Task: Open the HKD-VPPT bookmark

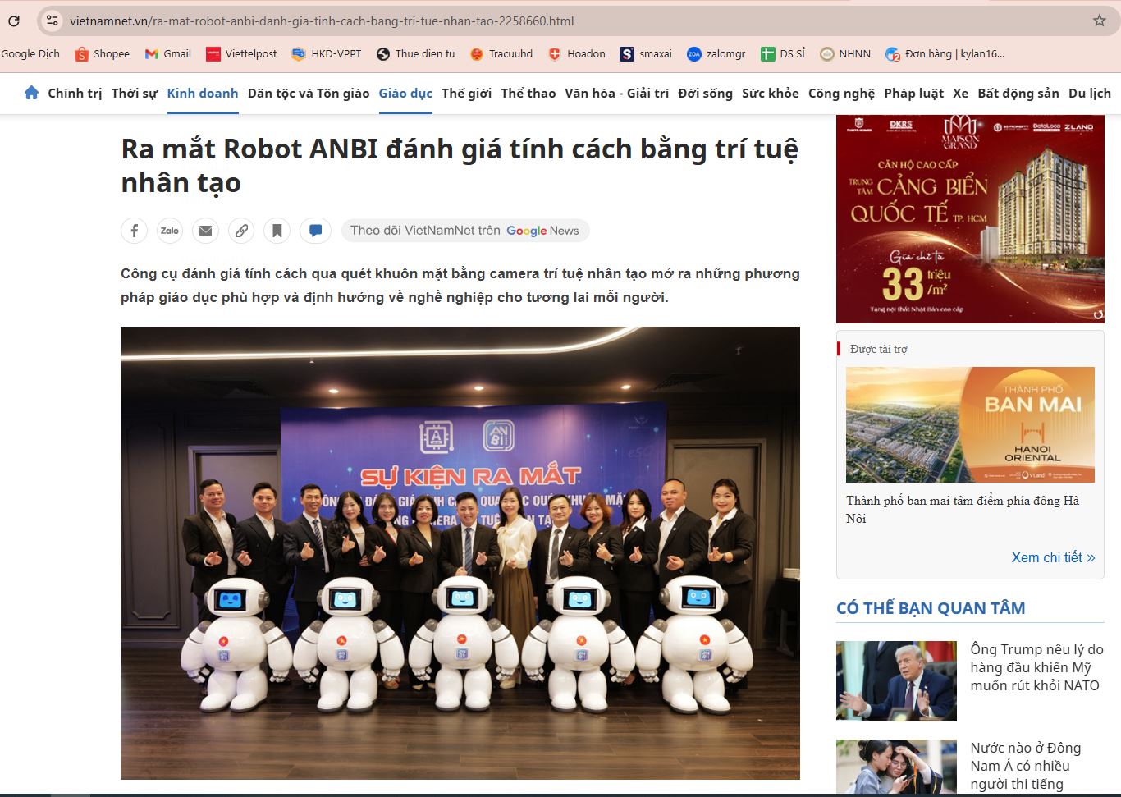Action: click(x=327, y=54)
